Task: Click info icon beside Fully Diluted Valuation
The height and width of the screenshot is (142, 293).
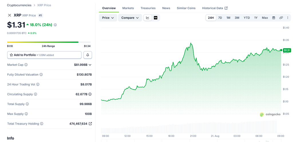Action: [41, 74]
